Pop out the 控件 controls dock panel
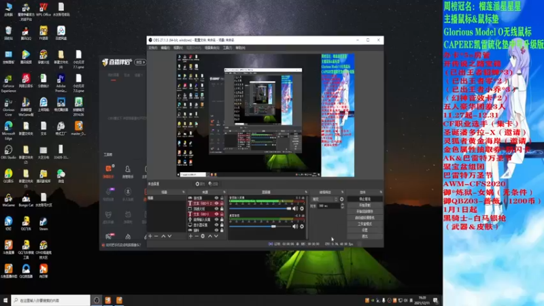 click(x=381, y=192)
